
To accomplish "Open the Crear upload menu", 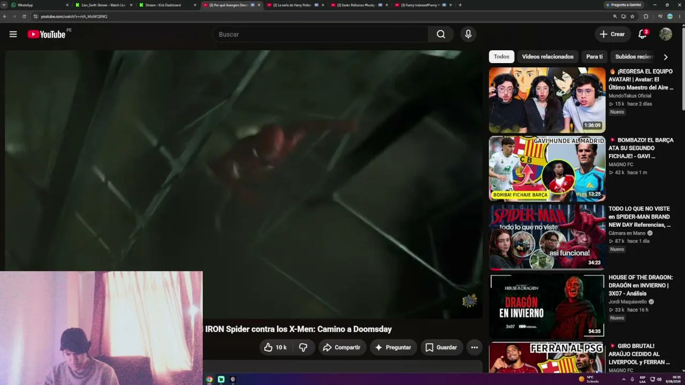I will pyautogui.click(x=613, y=34).
